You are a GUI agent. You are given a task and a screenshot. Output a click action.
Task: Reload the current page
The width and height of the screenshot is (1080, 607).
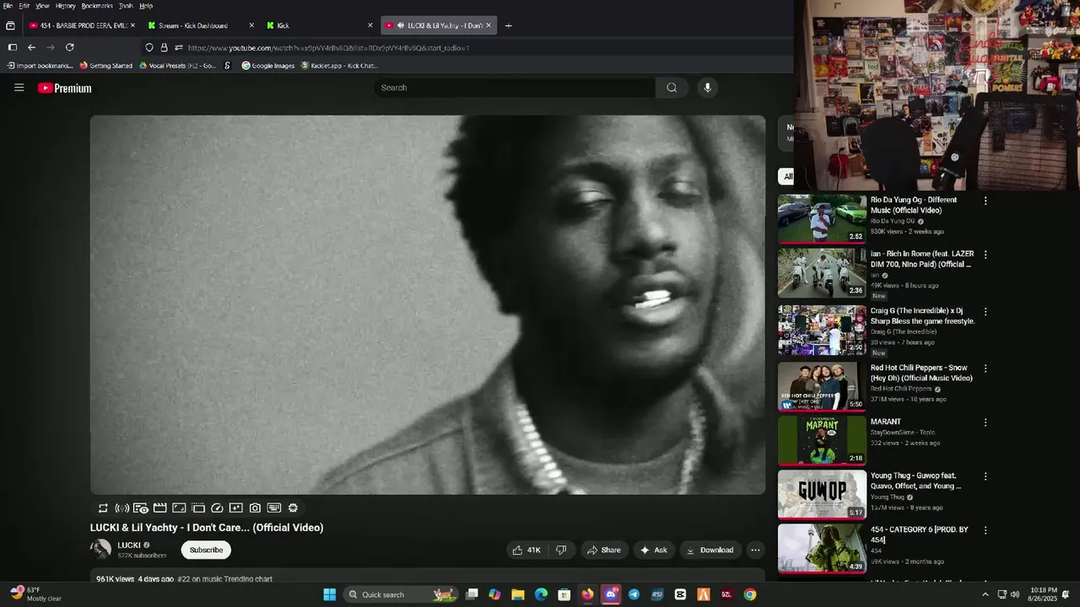69,47
